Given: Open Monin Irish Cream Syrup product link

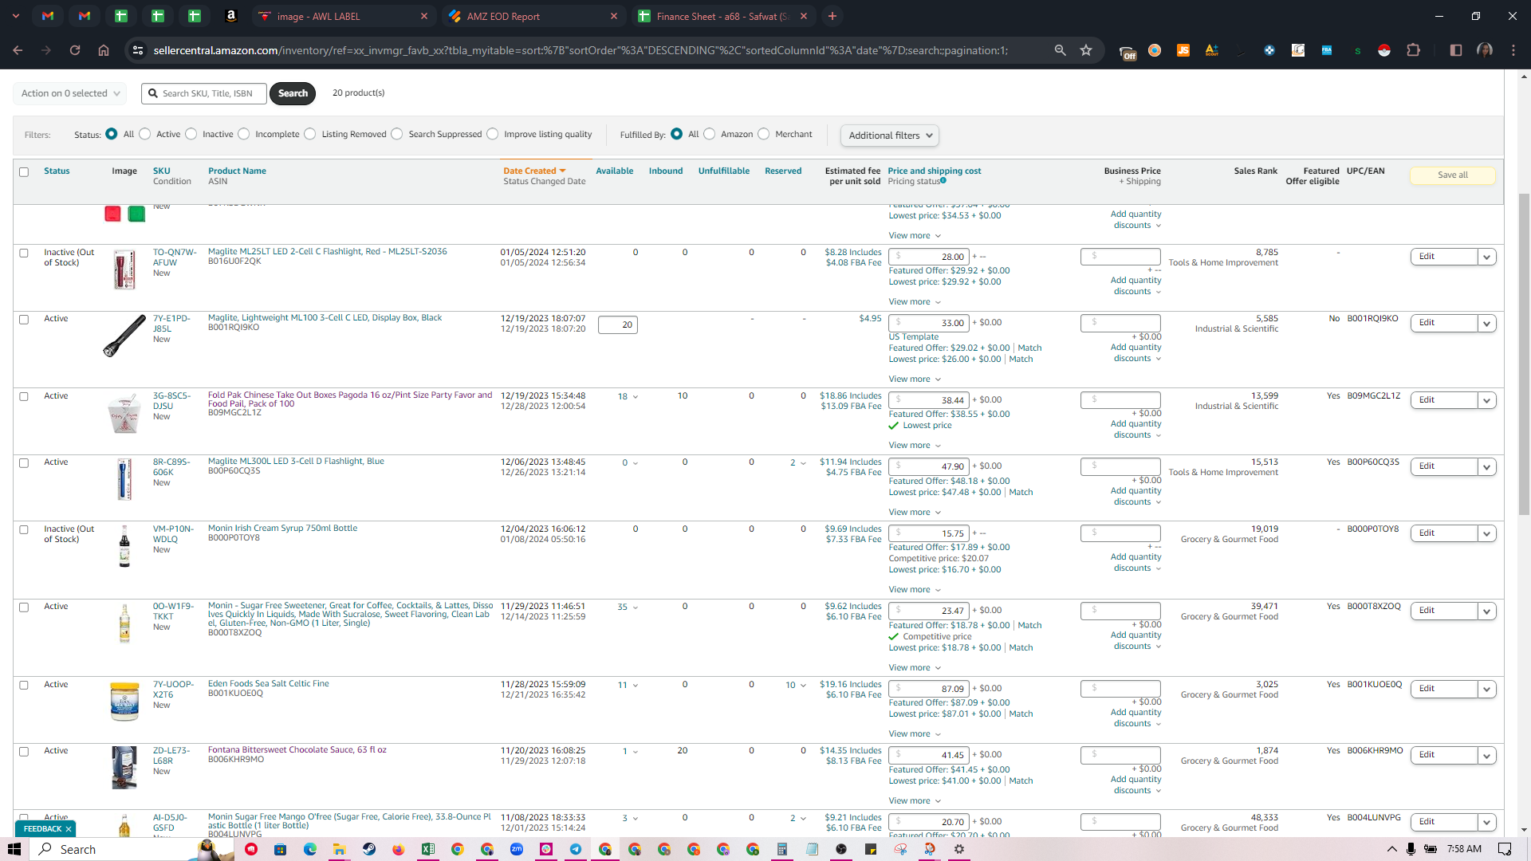Looking at the screenshot, I should coord(282,528).
